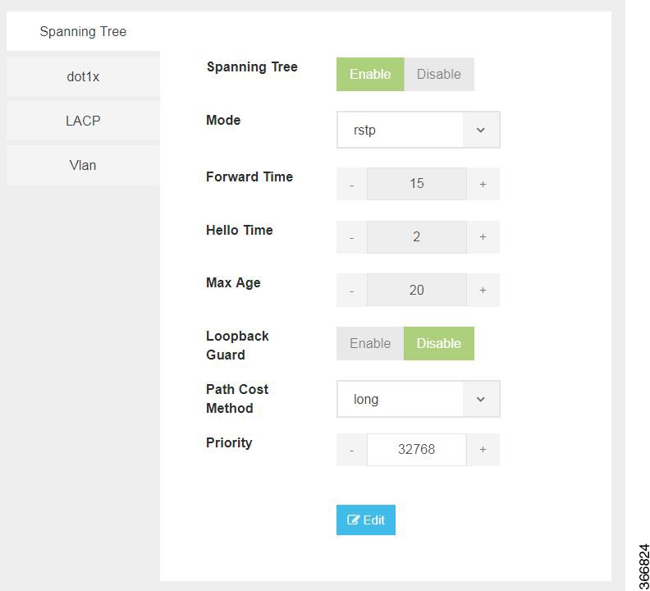650x591 pixels.
Task: Decrease Priority with minus button
Action: point(351,450)
